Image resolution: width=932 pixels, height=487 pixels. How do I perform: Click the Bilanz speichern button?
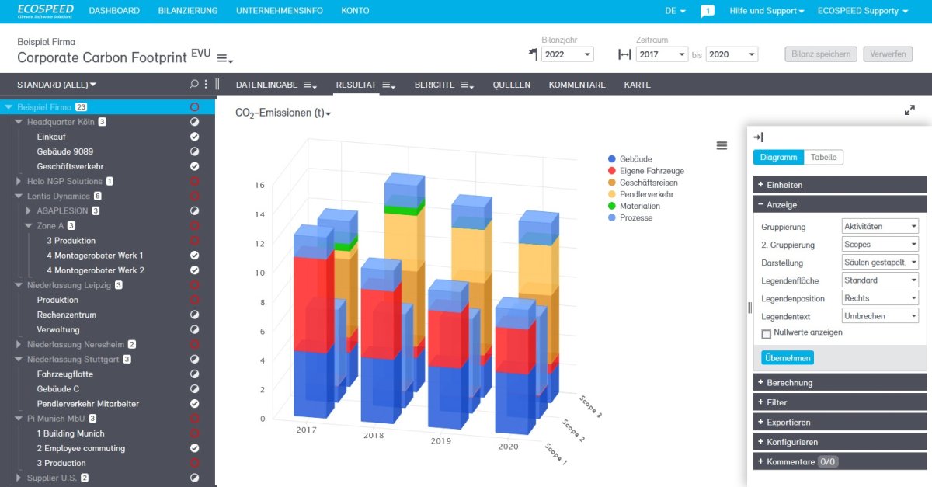coord(821,54)
